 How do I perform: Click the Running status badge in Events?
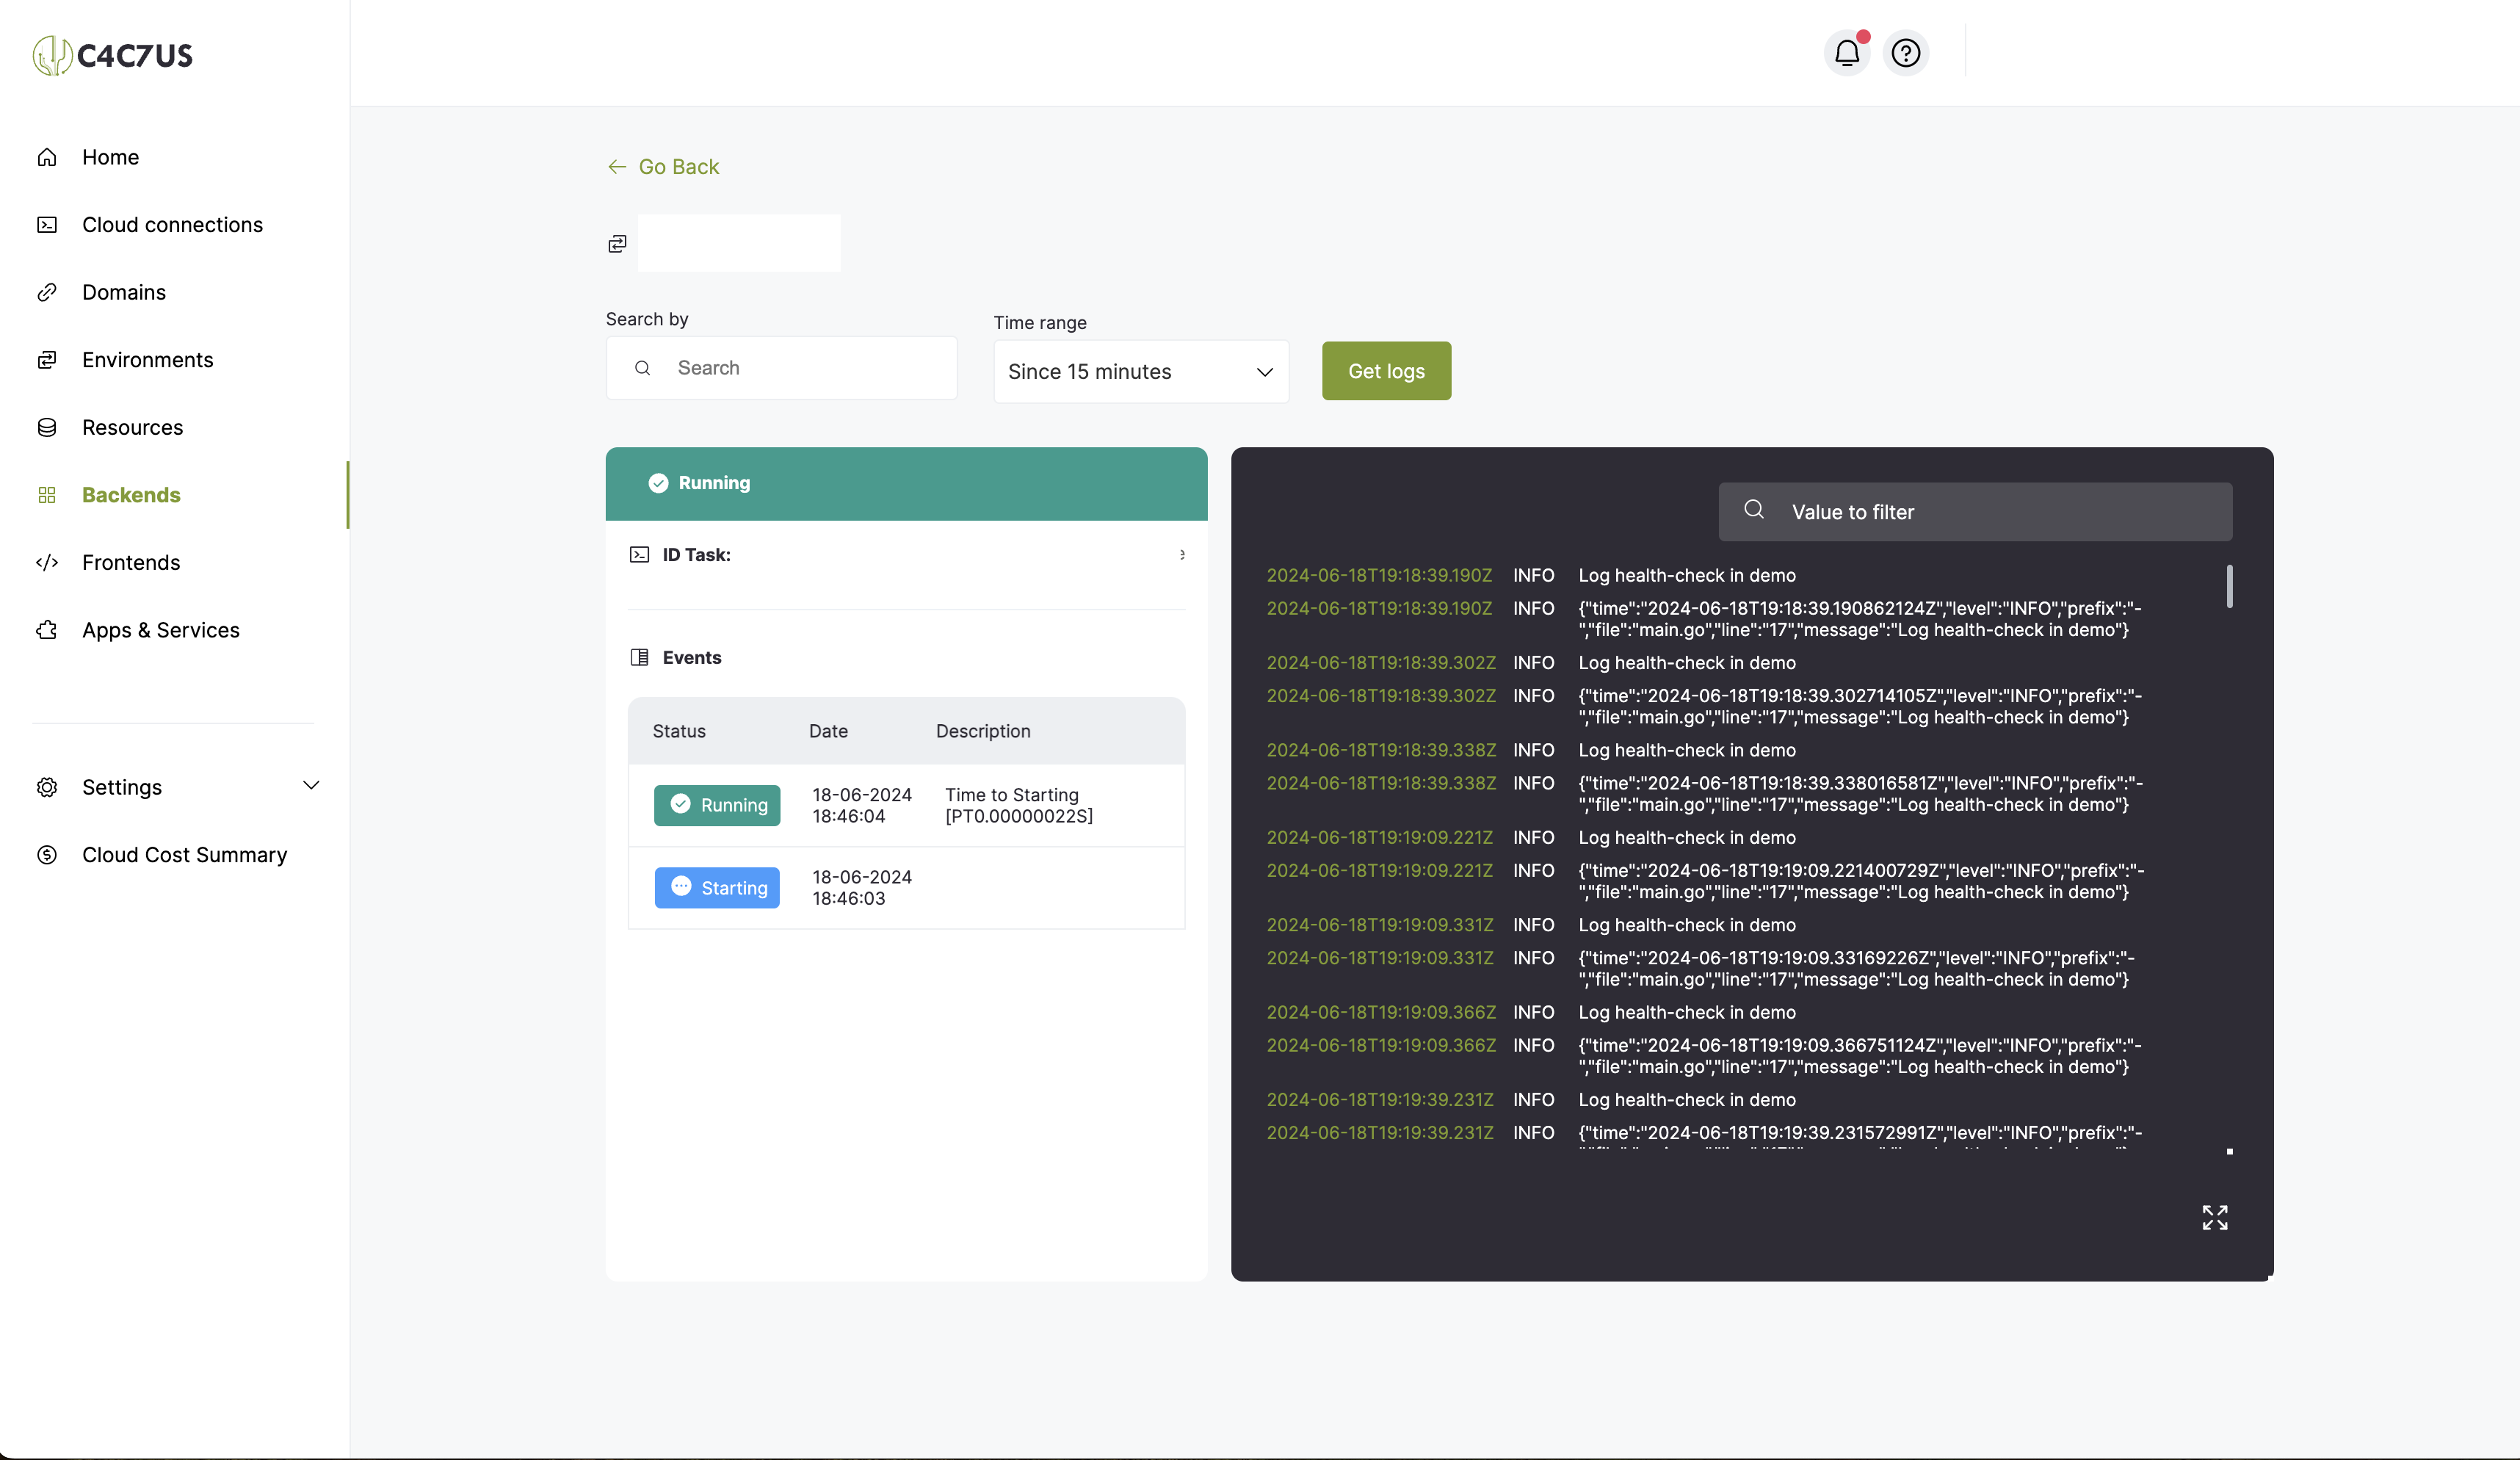point(717,805)
